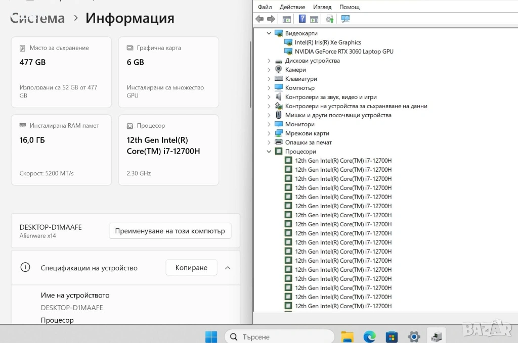Open Microsoft Edge from the taskbar

click(x=369, y=336)
